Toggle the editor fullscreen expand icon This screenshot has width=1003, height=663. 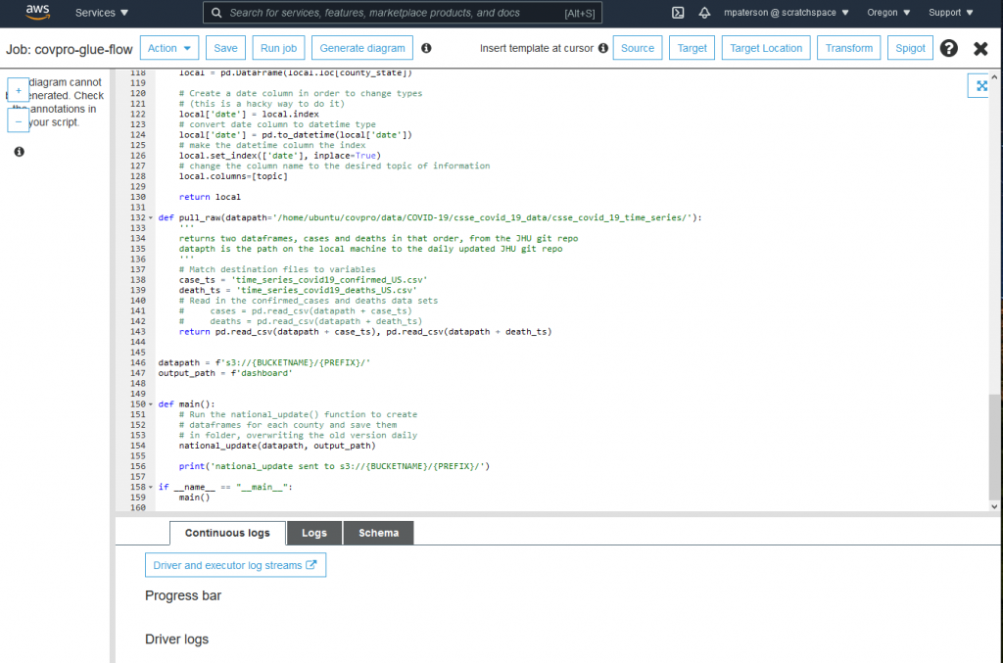tap(979, 85)
